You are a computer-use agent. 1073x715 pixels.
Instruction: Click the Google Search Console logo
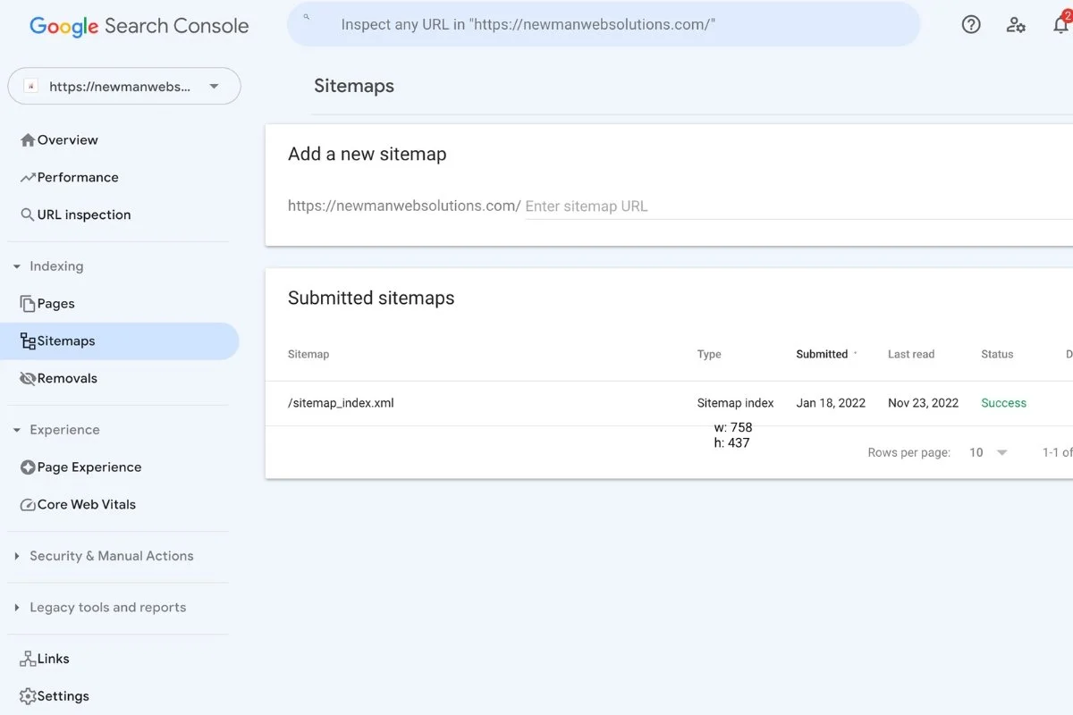coord(139,26)
